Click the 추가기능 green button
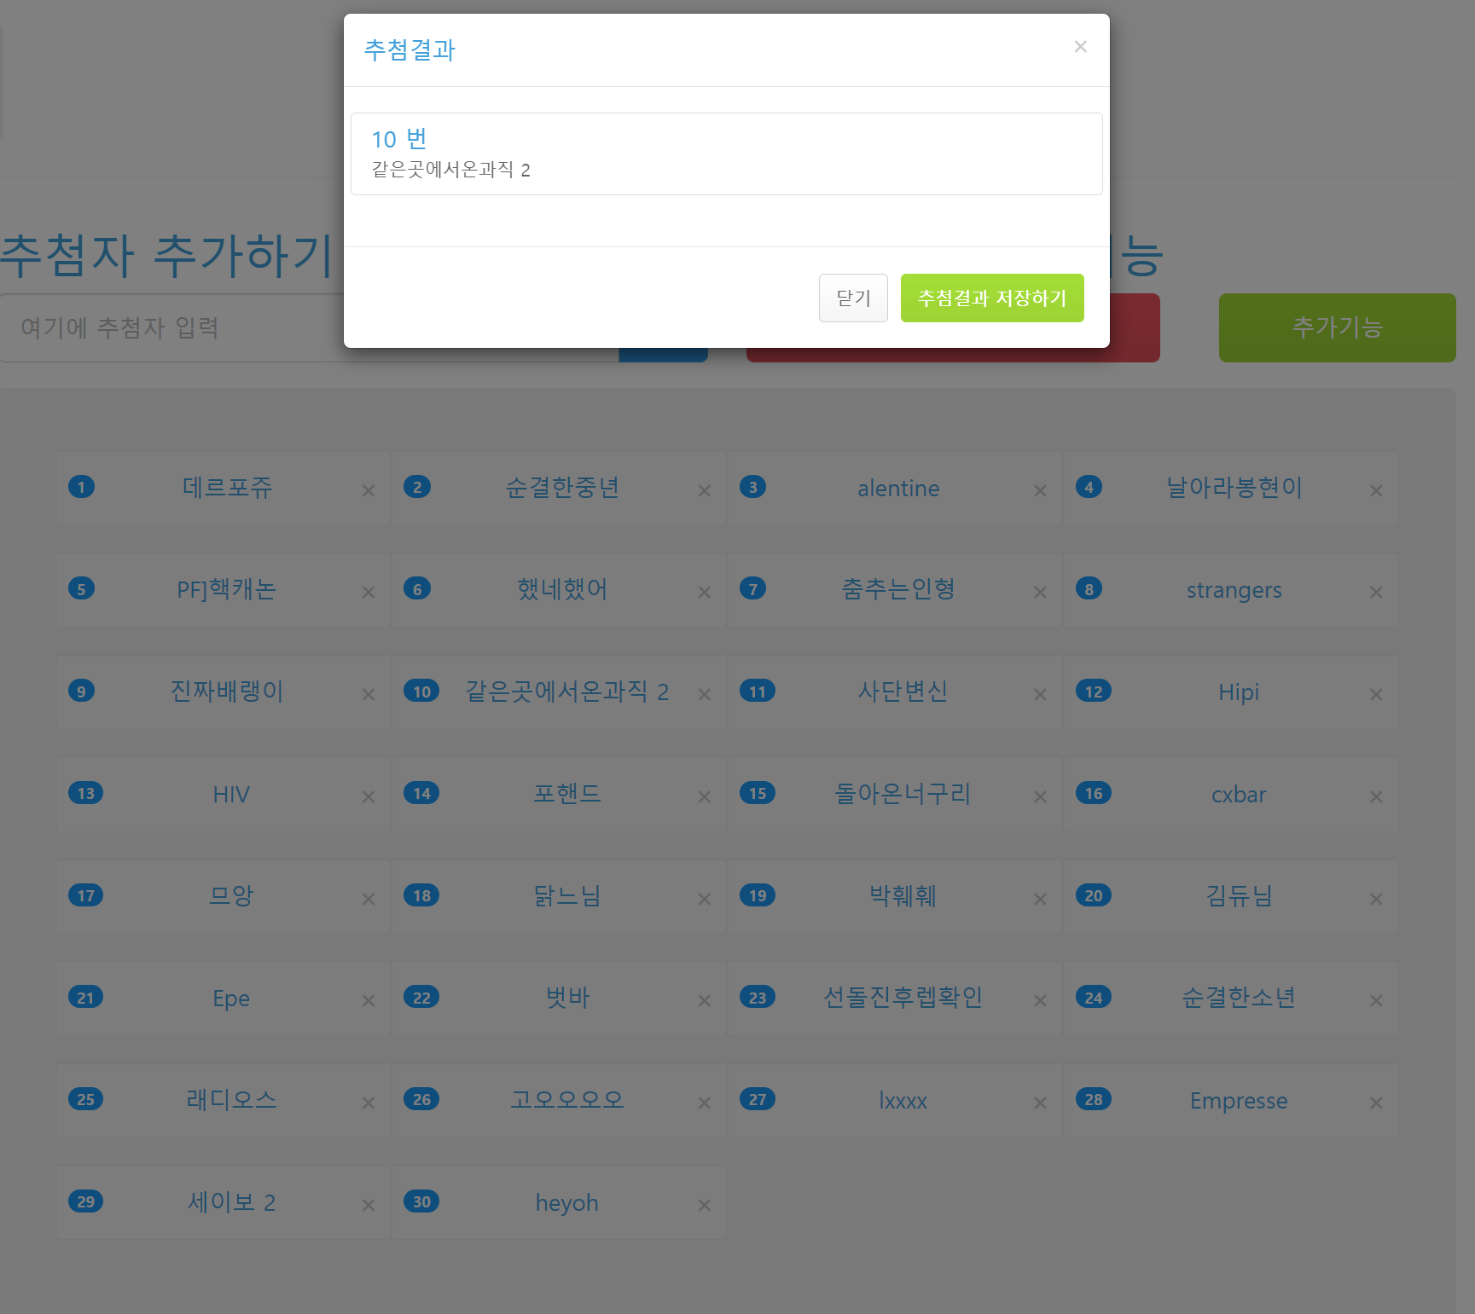 coord(1337,327)
